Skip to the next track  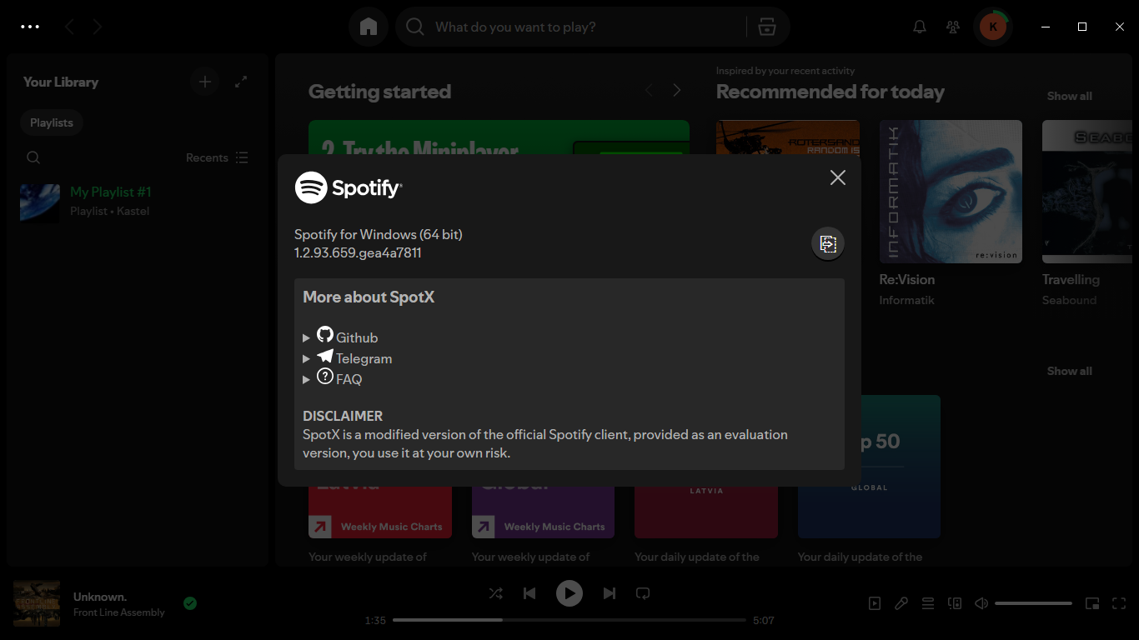tap(610, 593)
